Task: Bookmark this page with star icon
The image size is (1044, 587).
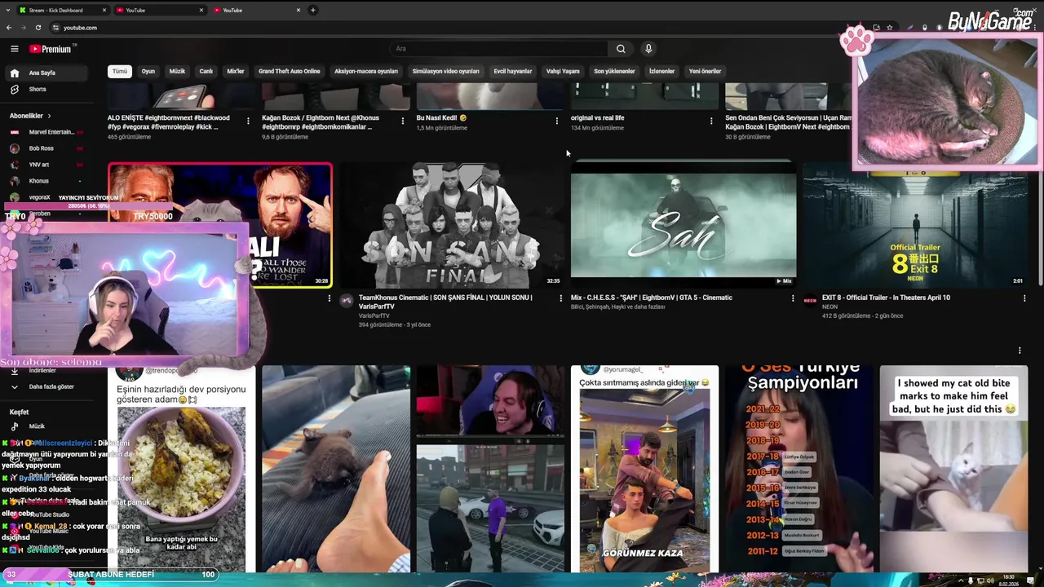Action: tap(890, 28)
